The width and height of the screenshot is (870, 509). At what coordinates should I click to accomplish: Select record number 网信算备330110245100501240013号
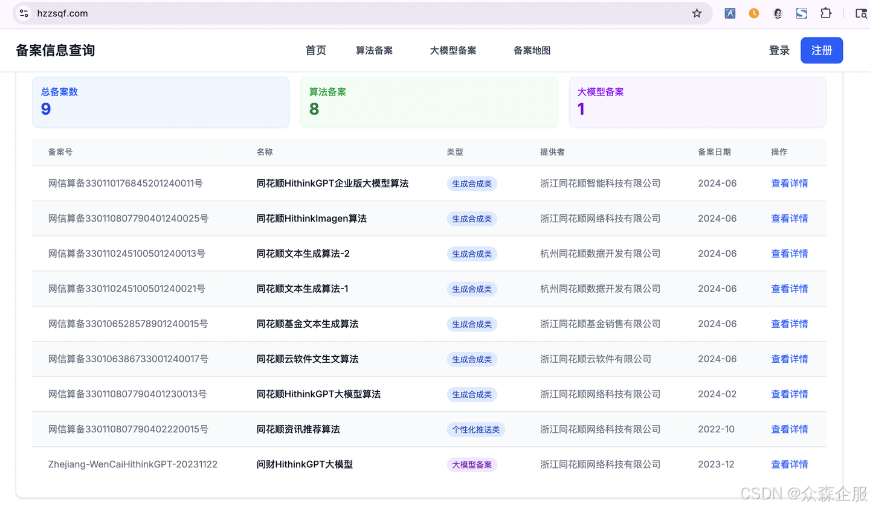(x=127, y=254)
